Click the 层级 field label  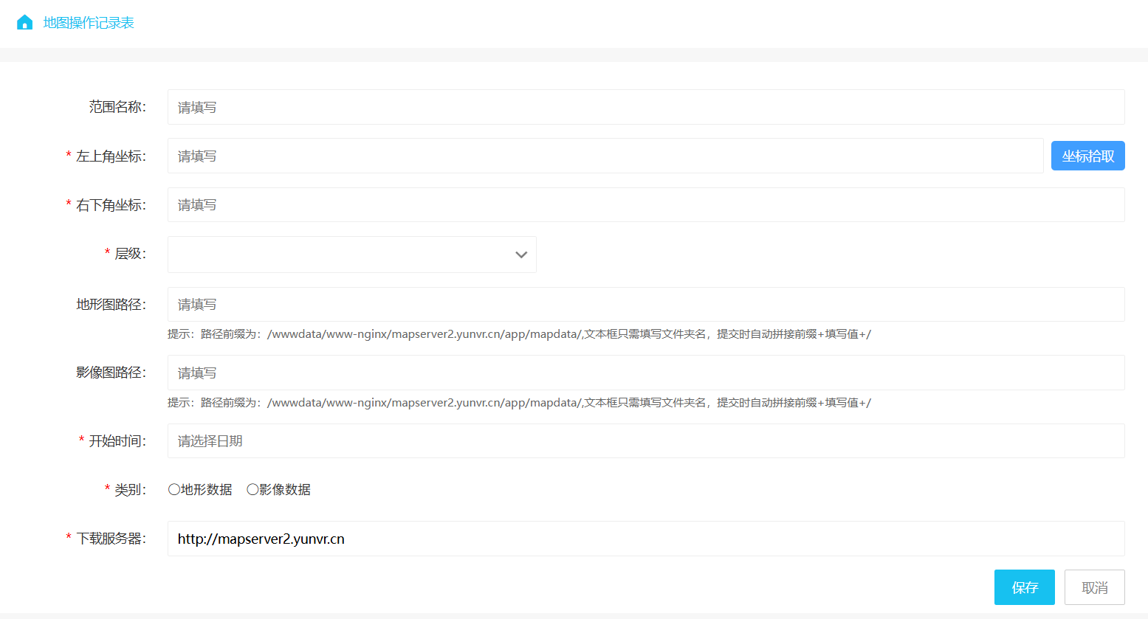[130, 254]
